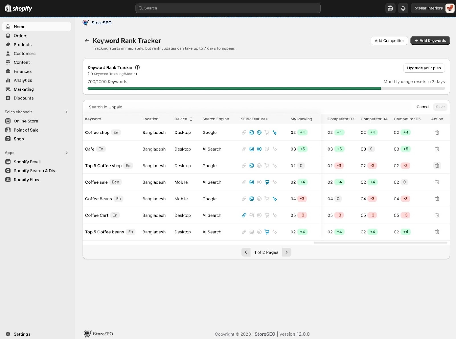Image resolution: width=456 pixels, height=339 pixels.
Task: Delete the Cafe keyword with trash icon
Action: tap(437, 149)
